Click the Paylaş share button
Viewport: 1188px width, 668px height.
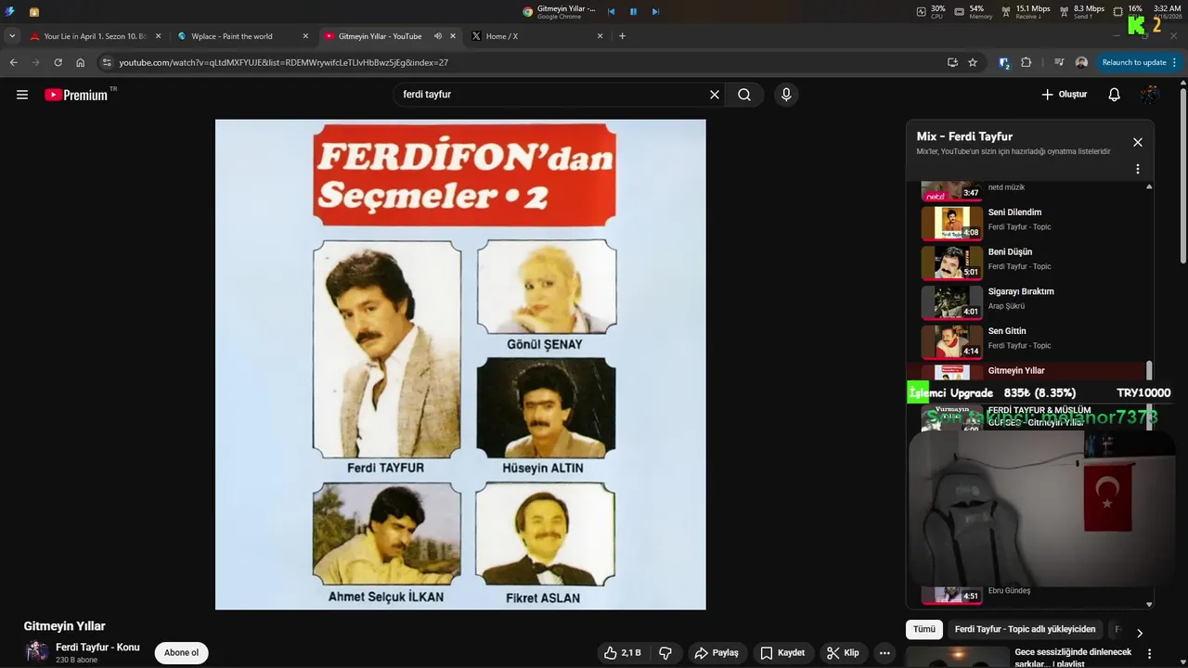click(717, 653)
